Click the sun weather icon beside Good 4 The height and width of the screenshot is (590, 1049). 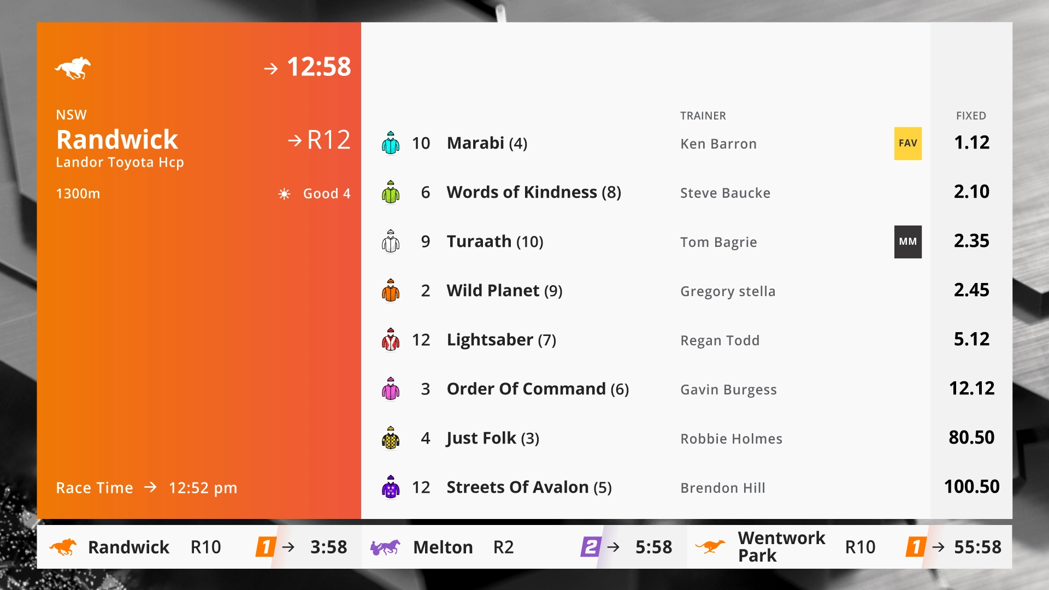(284, 194)
